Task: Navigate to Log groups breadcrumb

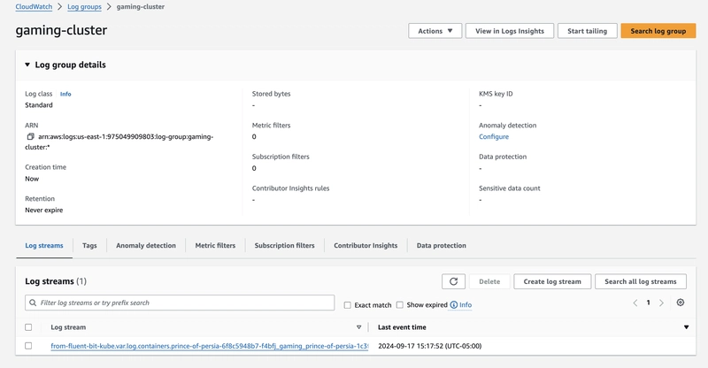Action: click(x=86, y=7)
